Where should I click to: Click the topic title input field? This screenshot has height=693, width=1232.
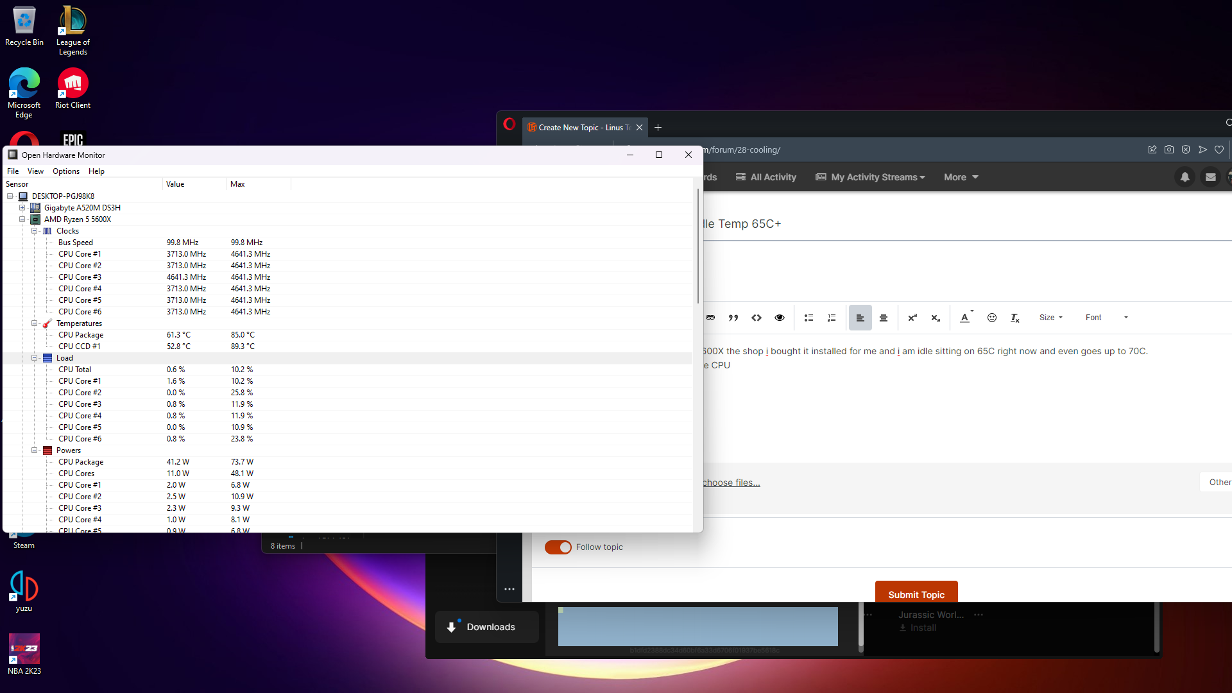tap(968, 224)
